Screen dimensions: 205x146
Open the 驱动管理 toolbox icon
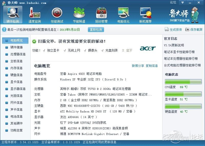(101, 13)
